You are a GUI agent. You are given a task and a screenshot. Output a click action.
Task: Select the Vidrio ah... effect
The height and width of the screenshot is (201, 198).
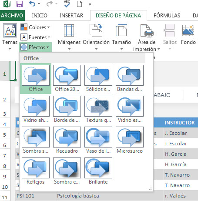pyautogui.click(x=36, y=109)
